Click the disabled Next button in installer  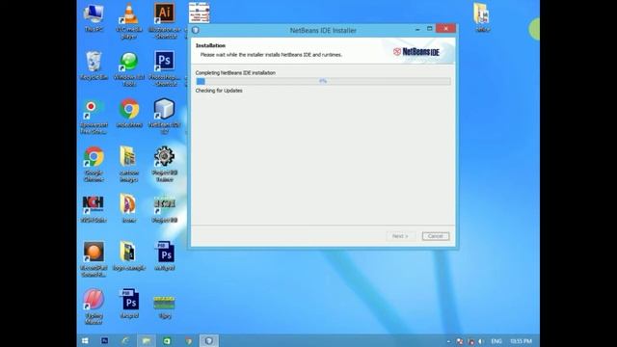click(400, 236)
